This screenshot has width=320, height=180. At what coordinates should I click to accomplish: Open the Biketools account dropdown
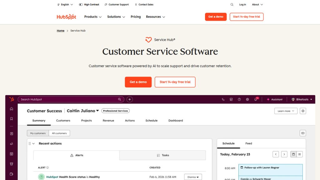click(302, 99)
